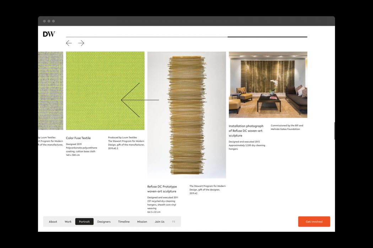Screen dimensions: 373x248
Task: Open the About page
Action: point(53,222)
